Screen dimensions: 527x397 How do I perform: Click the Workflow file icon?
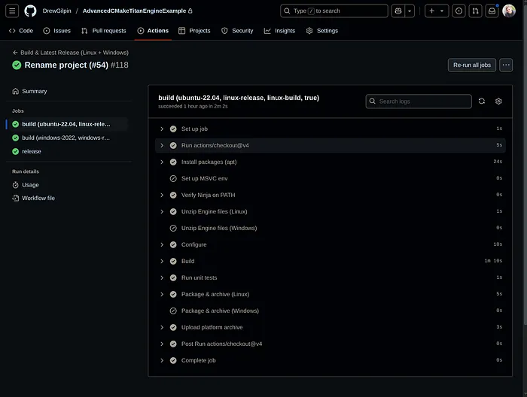(16, 198)
